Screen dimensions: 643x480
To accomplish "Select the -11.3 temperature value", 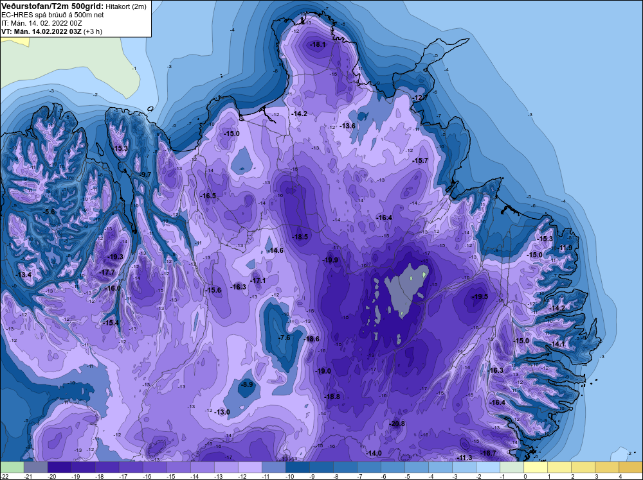I will 465,458.
